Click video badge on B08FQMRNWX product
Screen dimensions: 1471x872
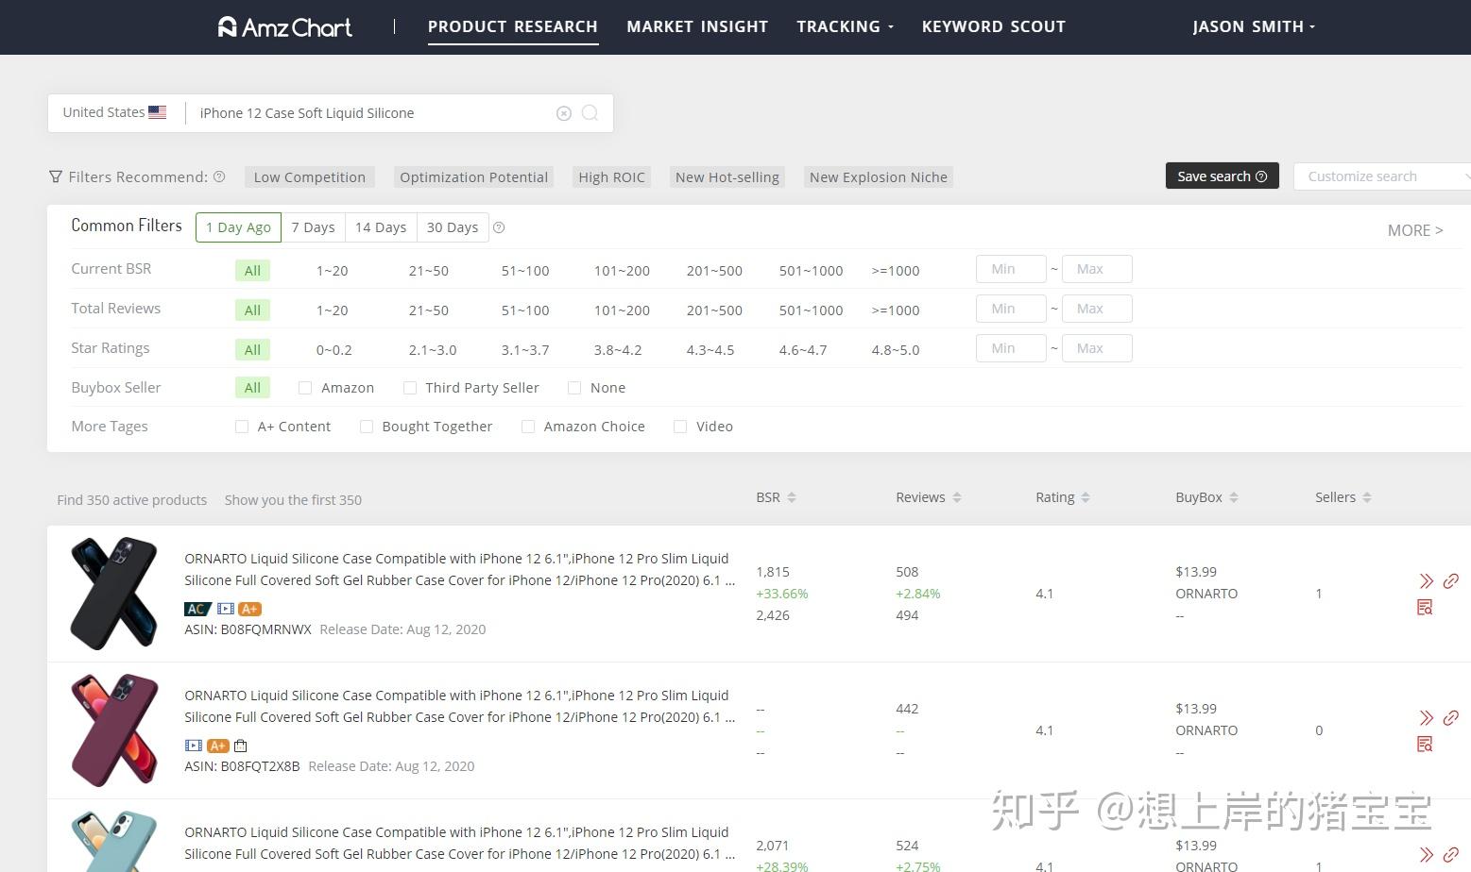[x=225, y=609]
